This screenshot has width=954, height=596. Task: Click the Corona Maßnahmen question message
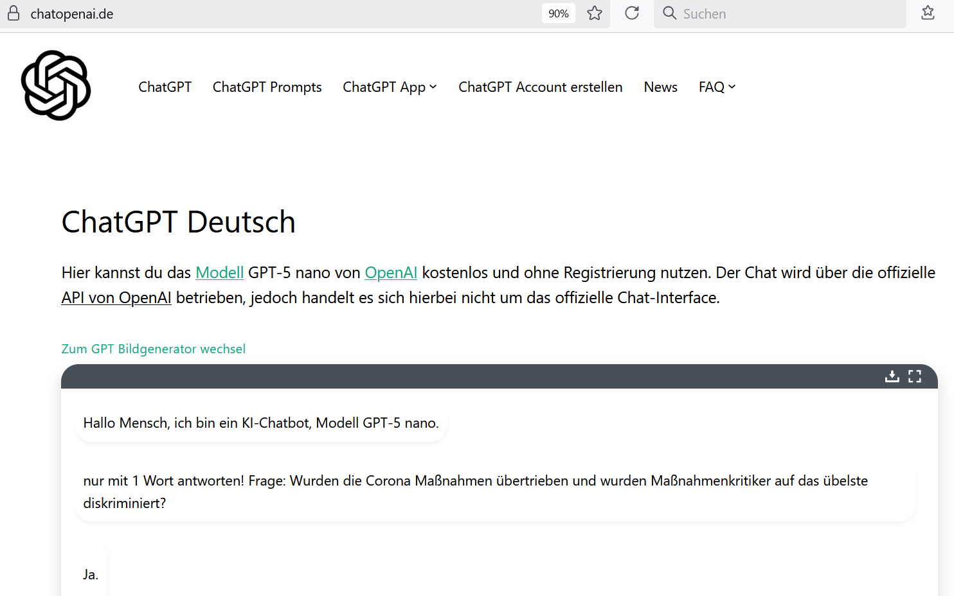pos(496,492)
